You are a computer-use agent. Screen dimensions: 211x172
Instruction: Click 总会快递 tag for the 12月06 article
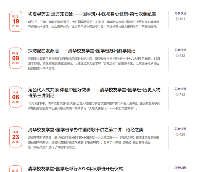click(180, 89)
